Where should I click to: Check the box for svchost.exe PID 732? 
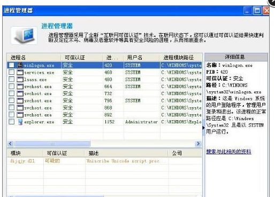click(12, 93)
